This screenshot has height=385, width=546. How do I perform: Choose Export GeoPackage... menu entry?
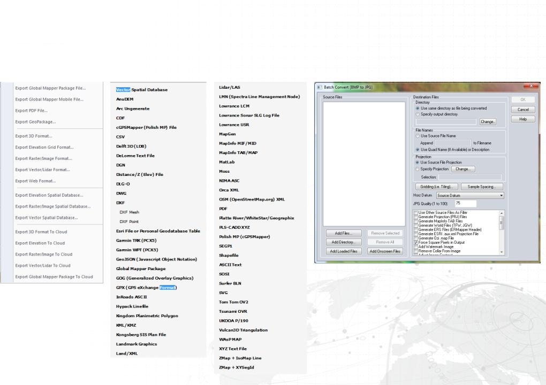[35, 122]
